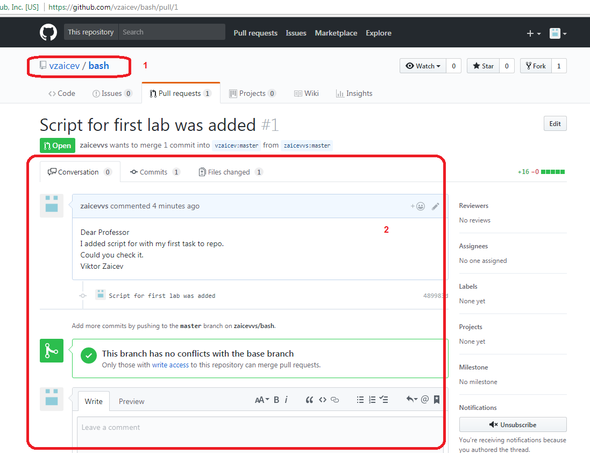Click the Reviewers sidebar heading
Image resolution: width=590 pixels, height=453 pixels.
coord(474,206)
